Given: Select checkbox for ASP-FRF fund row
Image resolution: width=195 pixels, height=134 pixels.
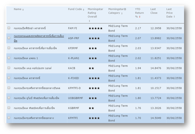Looking at the screenshot, I should (9, 38).
